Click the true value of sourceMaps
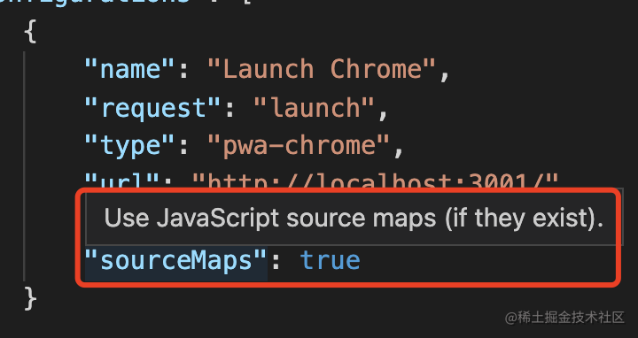 point(330,261)
